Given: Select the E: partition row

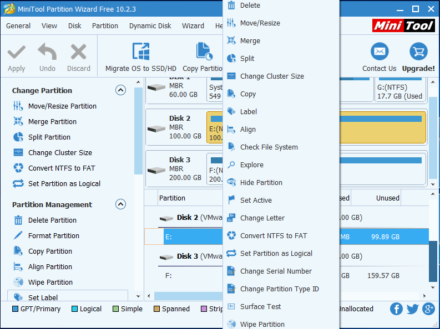Looking at the screenshot, I should tap(286, 237).
